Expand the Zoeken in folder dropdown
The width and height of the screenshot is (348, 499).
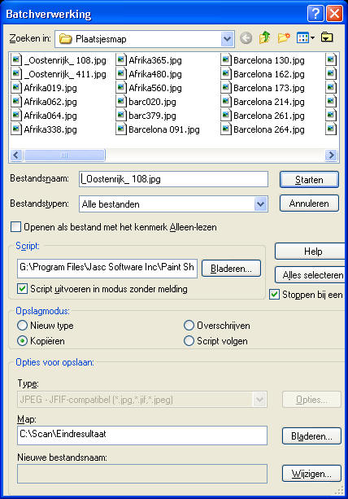click(227, 39)
